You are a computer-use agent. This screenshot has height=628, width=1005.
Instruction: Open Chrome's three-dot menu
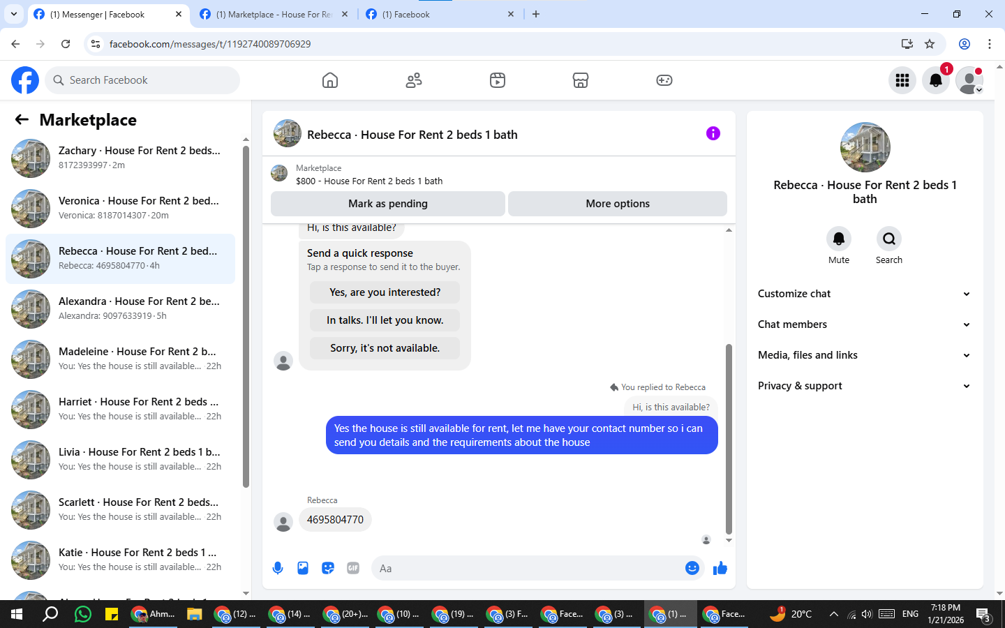(x=990, y=44)
